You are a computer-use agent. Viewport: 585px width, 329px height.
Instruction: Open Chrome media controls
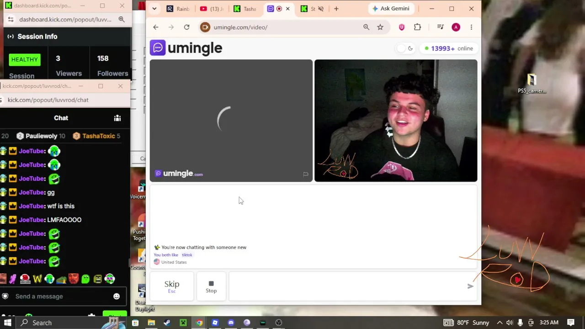441,27
